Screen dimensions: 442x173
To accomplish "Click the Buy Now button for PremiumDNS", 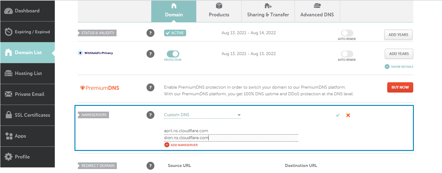I will [400, 87].
